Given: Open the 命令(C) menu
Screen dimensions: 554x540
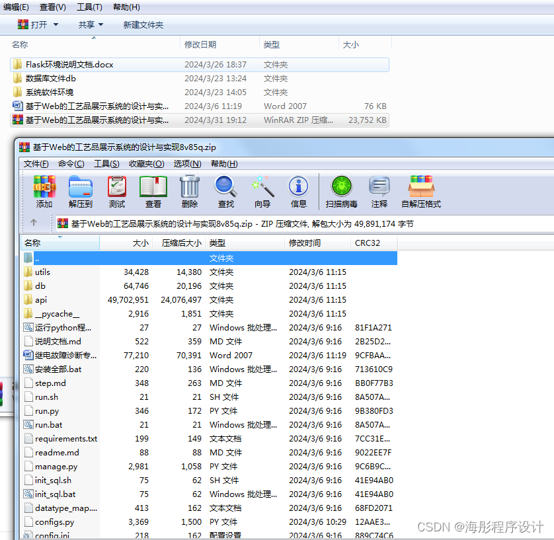Looking at the screenshot, I should (70, 163).
